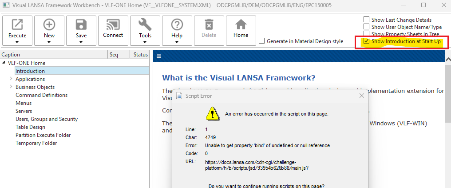
Task: Select Users, Groups and Security item
Action: pos(46,119)
